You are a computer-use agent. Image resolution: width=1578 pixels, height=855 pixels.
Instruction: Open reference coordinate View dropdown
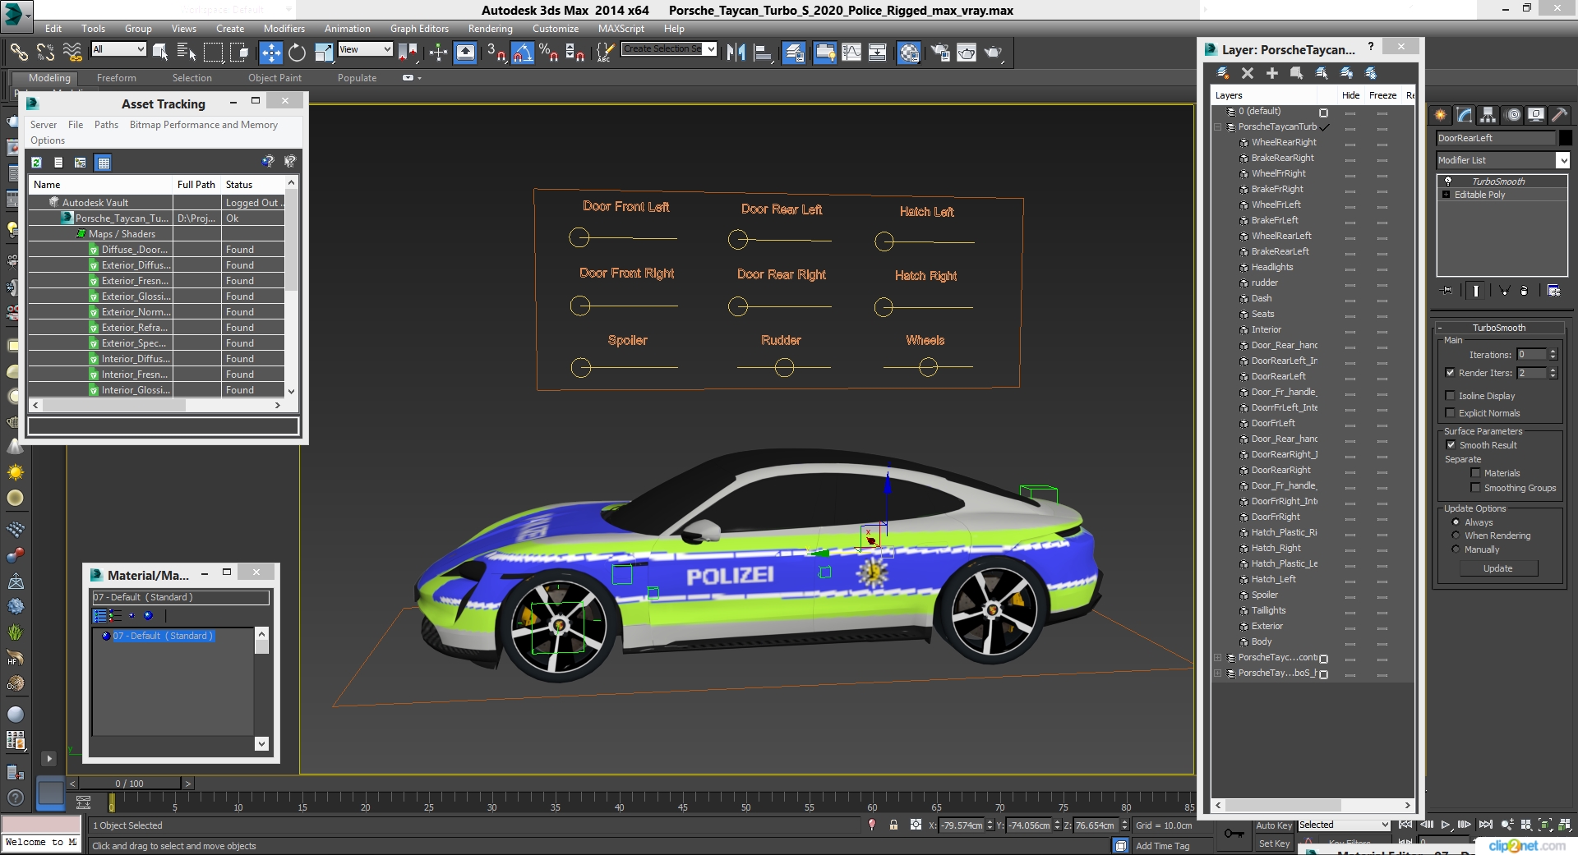[365, 49]
